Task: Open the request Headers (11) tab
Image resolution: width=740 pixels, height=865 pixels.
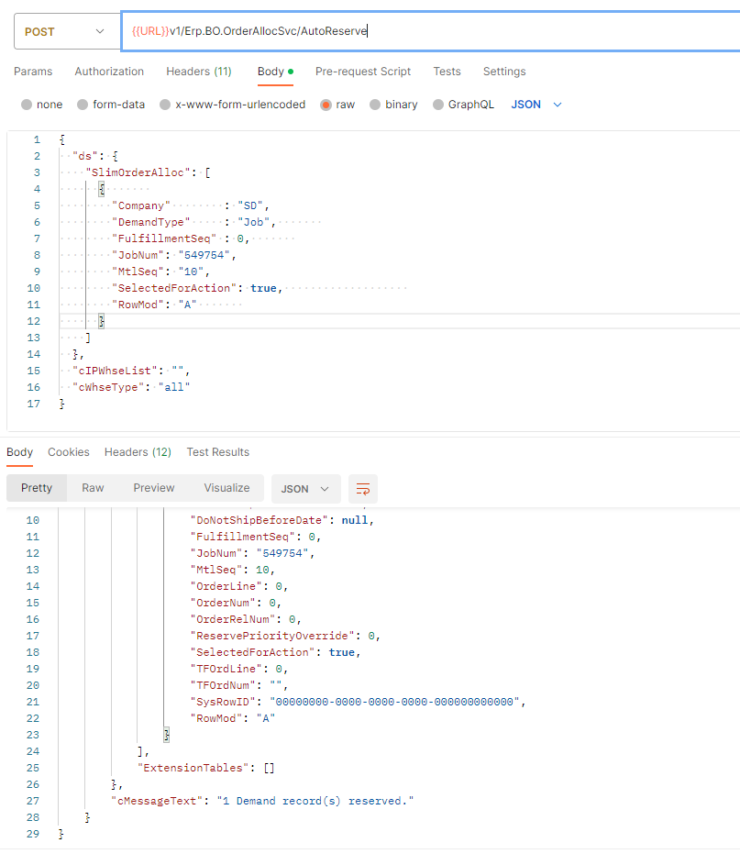Action: click(199, 72)
